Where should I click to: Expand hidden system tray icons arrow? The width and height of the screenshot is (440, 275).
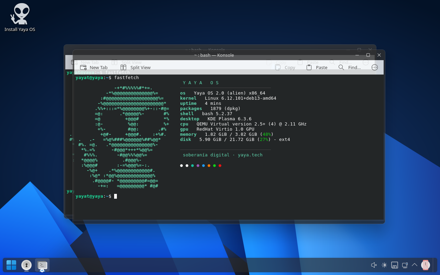(x=415, y=265)
